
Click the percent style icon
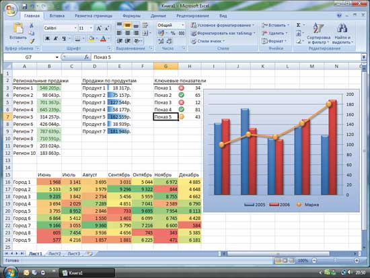pos(173,33)
